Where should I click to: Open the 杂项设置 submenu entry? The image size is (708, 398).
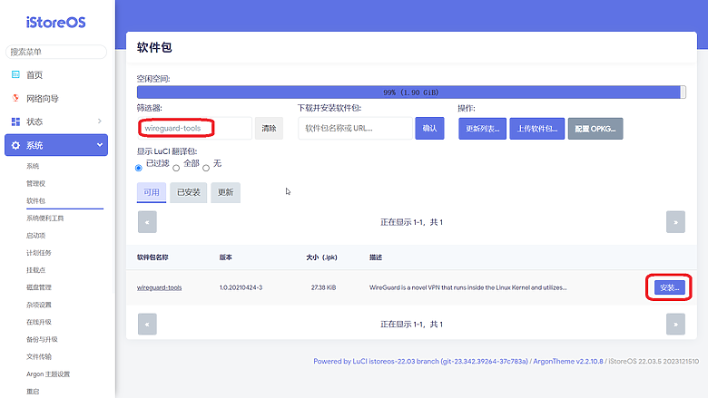[x=39, y=305]
